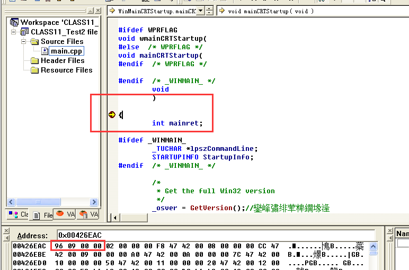Collapse the Source Files folder
This screenshot has width=409, height=270.
pos(23,42)
